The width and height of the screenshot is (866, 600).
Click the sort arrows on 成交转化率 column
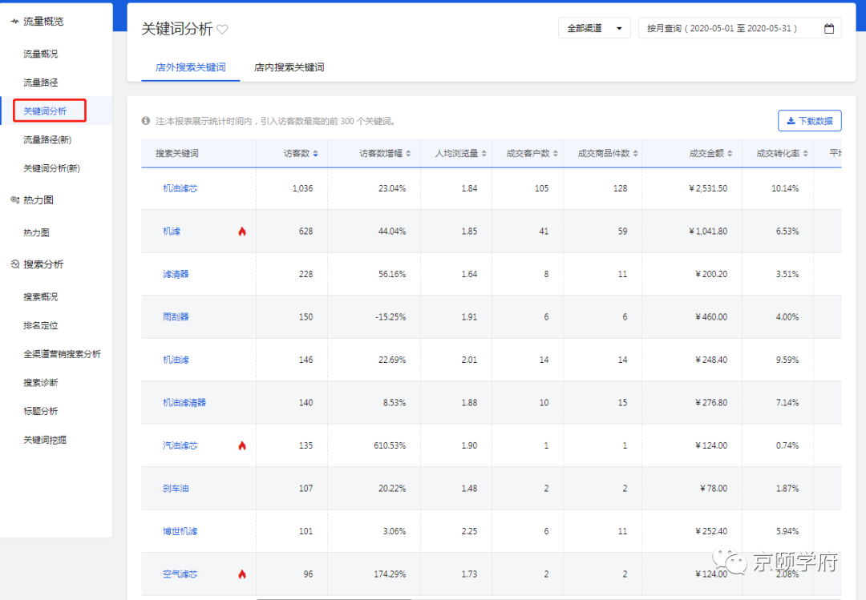pyautogui.click(x=805, y=154)
